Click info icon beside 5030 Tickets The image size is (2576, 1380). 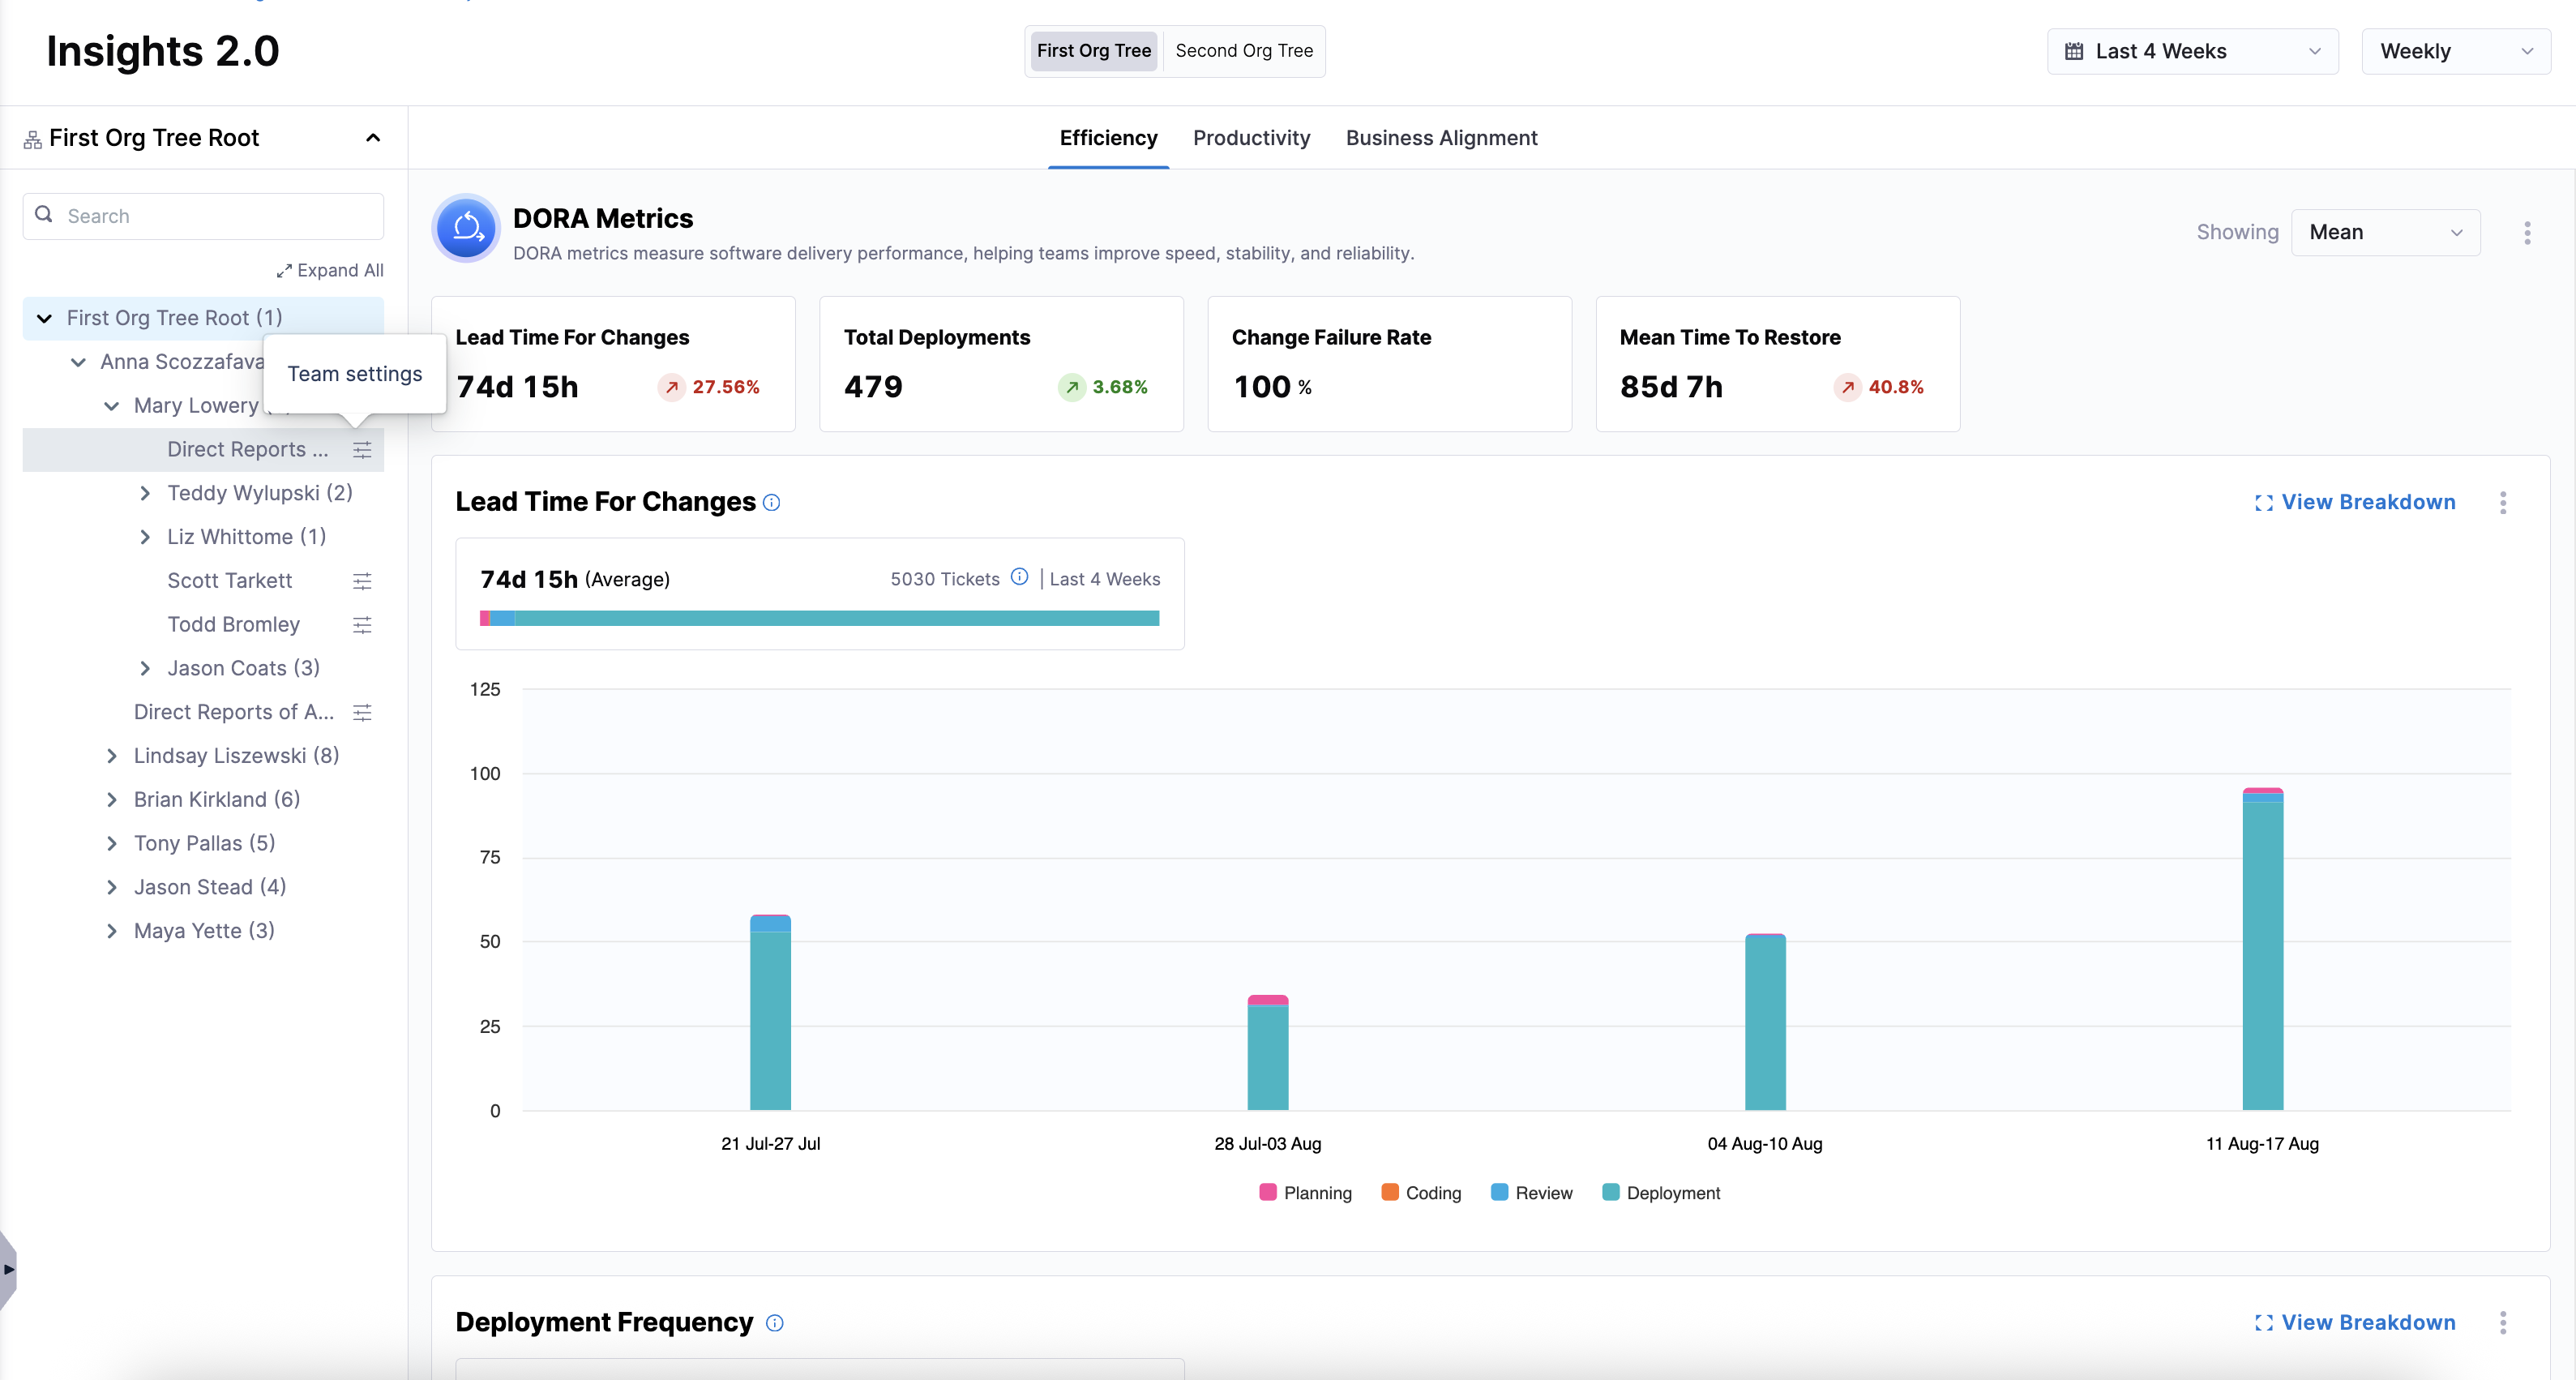[1019, 577]
